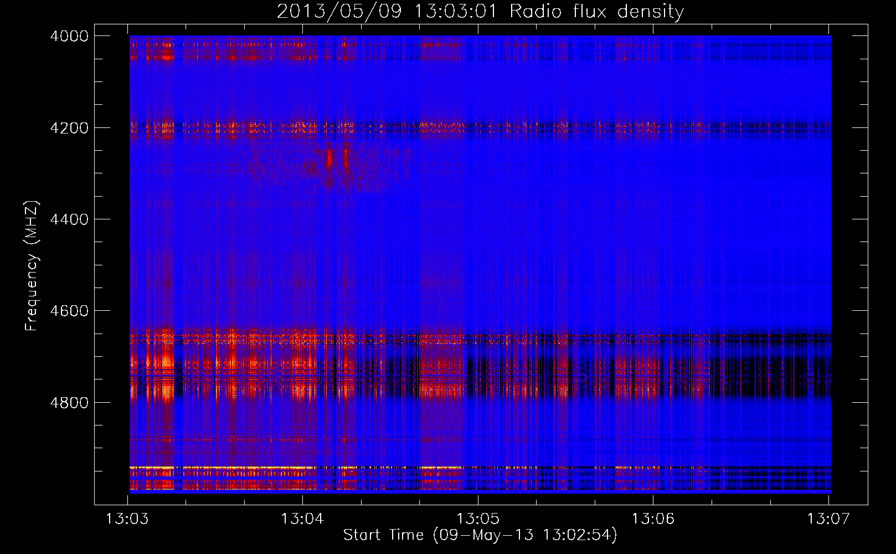Click the plot title '2013/05/09 13:03:01 Radio flux density'
The height and width of the screenshot is (554, 896).
480,11
